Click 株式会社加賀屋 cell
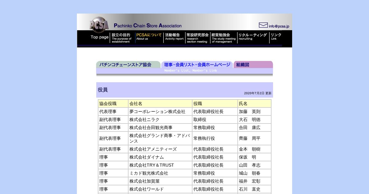 pyautogui.click(x=160, y=181)
